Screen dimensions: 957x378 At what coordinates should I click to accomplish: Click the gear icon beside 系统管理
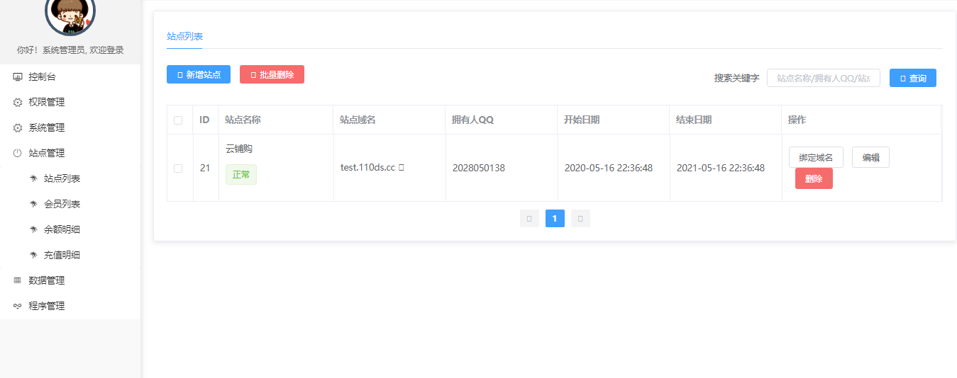point(18,127)
